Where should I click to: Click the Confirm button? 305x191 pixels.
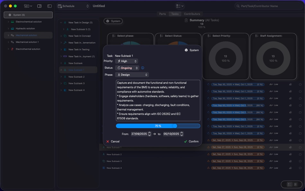pyautogui.click(x=191, y=141)
